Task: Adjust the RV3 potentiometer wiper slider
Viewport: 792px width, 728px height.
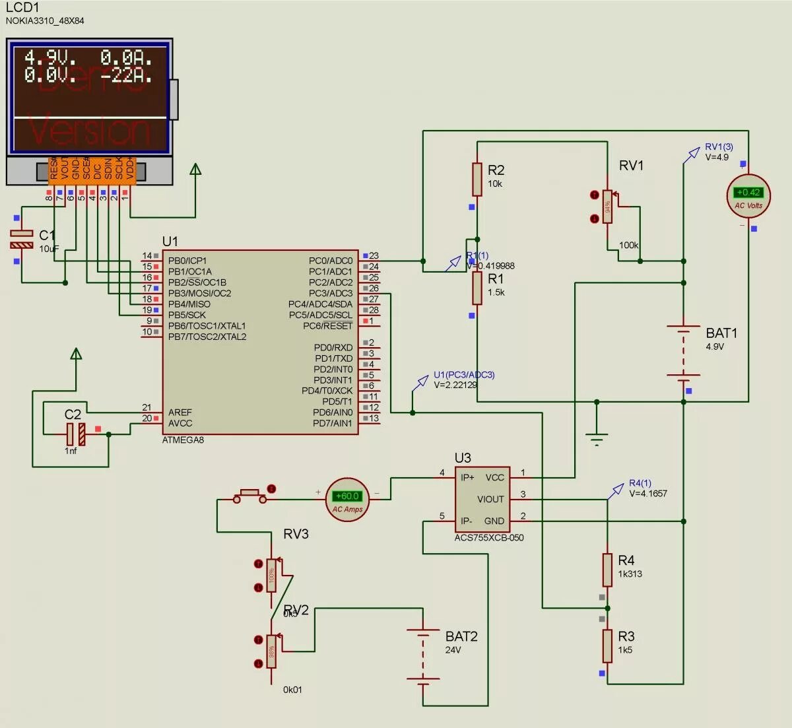Action: 273,574
